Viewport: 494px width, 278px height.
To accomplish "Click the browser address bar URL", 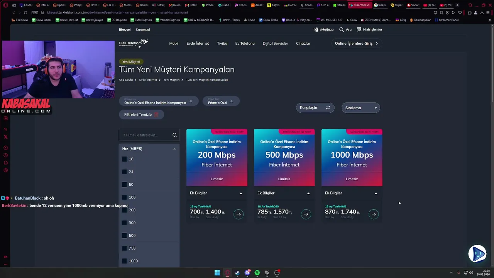I will 117,12.
